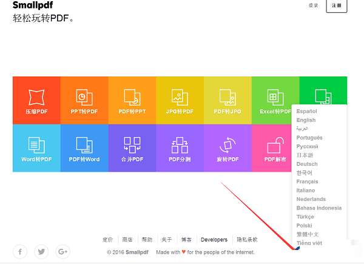Visit the Google+ page via footer icon
Viewport: 364px width, 264px height.
pyautogui.click(x=62, y=252)
